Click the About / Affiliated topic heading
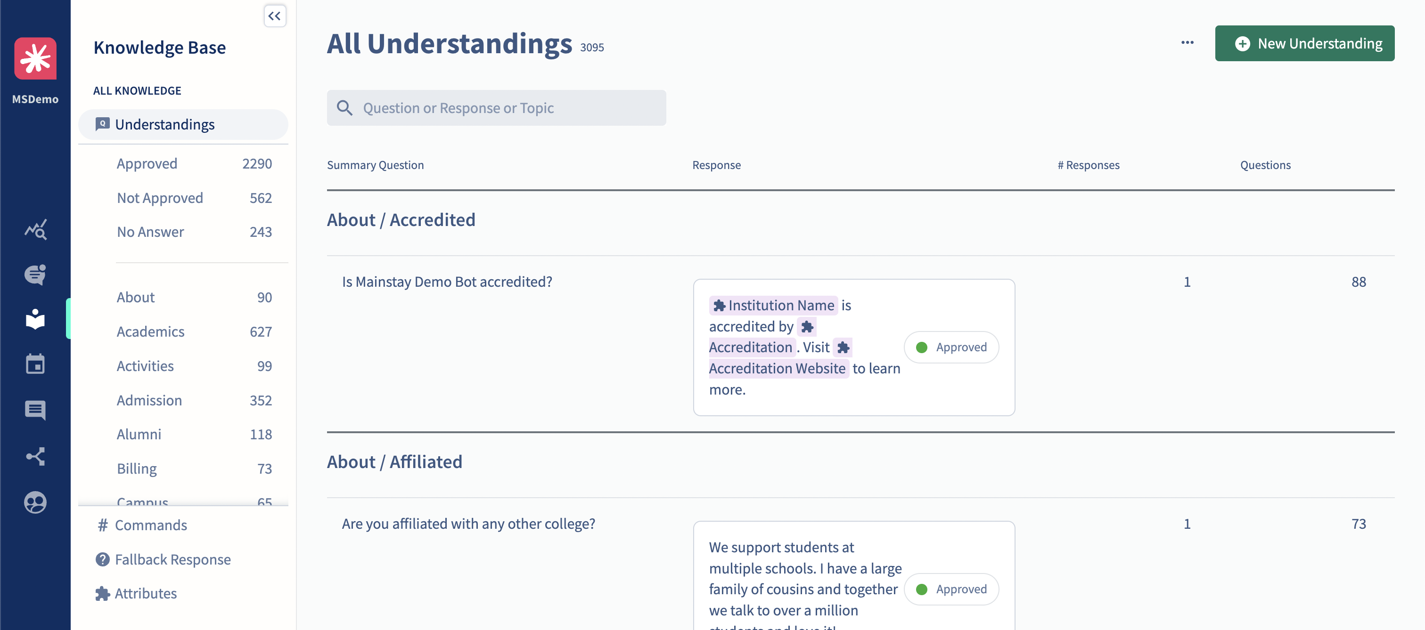This screenshot has height=630, width=1425. point(394,462)
